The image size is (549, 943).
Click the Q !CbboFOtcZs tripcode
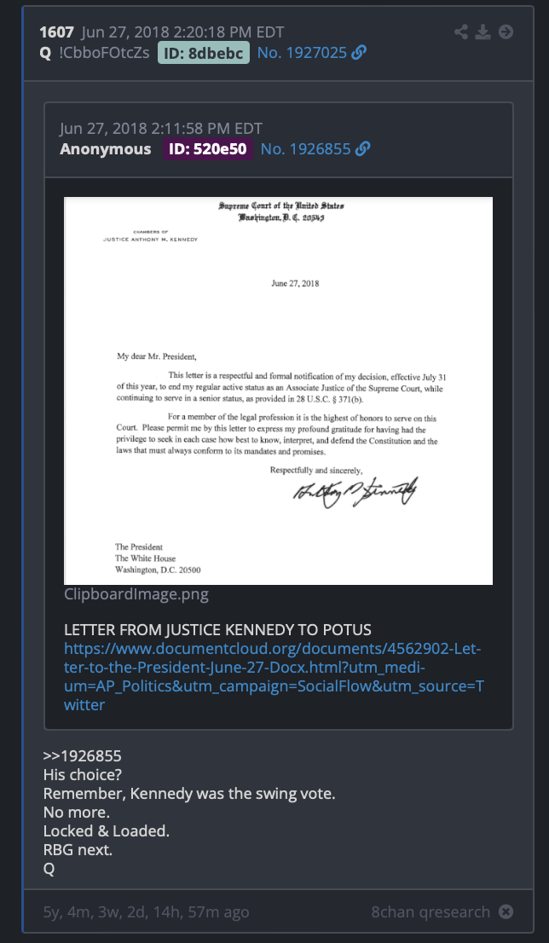95,53
